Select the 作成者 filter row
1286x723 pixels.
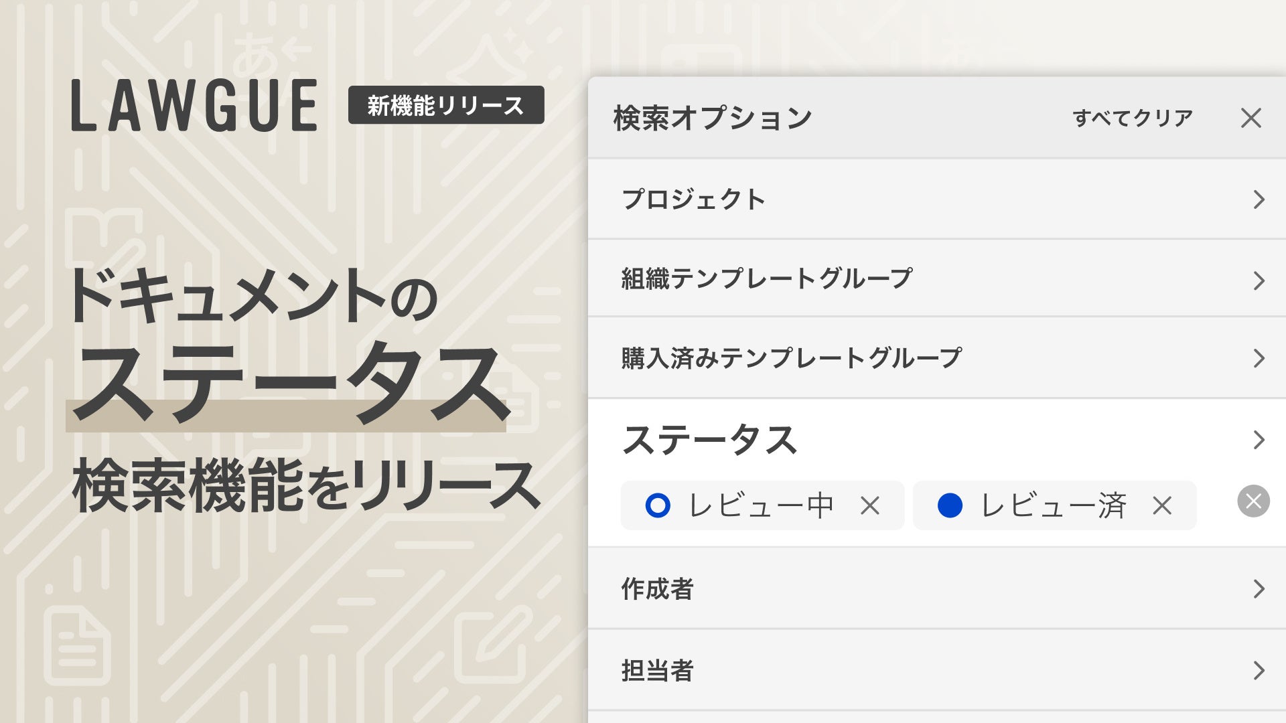click(x=657, y=589)
